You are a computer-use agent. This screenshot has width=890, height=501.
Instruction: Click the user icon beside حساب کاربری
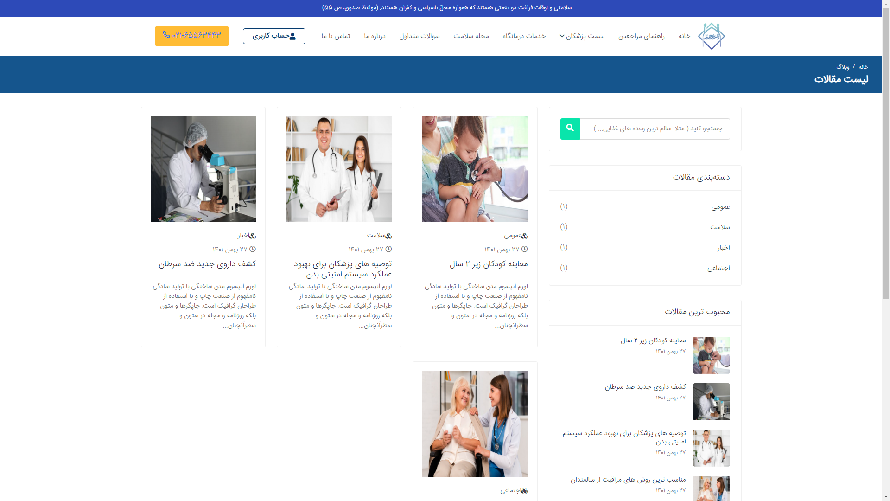click(292, 36)
